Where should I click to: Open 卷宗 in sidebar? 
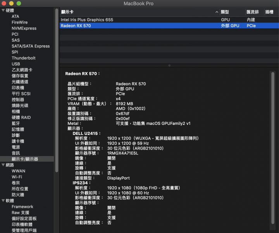(16, 183)
